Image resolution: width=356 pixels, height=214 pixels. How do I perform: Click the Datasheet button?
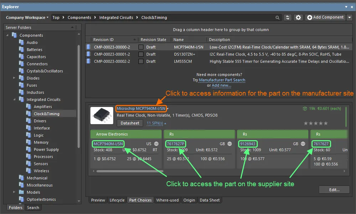(x=130, y=123)
